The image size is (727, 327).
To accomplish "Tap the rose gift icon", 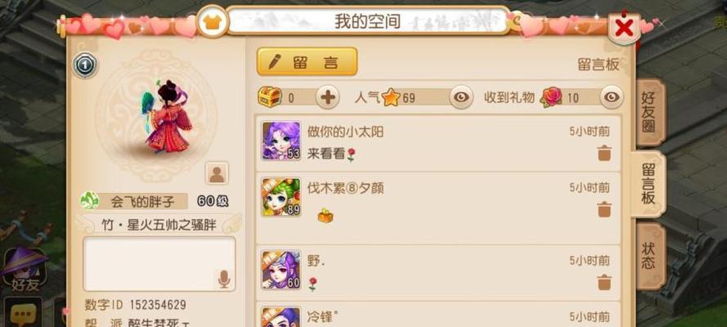I will click(x=551, y=96).
